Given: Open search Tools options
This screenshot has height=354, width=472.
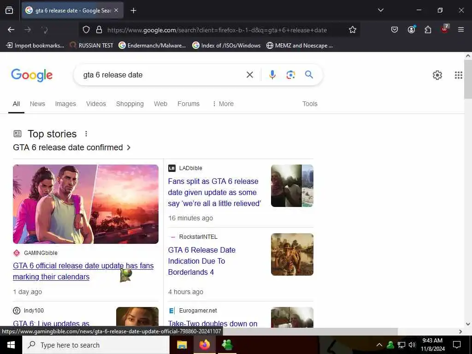Looking at the screenshot, I should coord(310,104).
